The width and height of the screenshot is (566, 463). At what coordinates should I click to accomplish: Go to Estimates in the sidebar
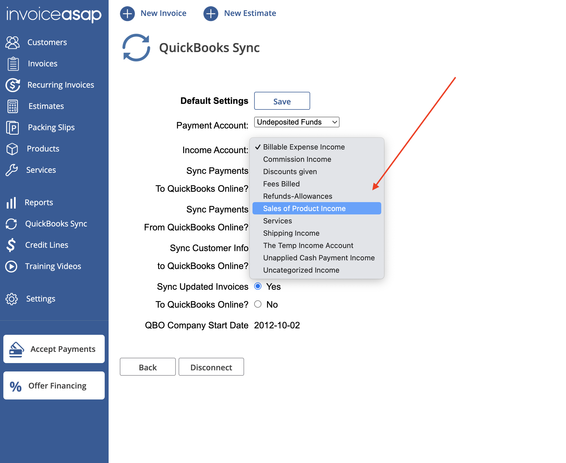click(x=46, y=106)
